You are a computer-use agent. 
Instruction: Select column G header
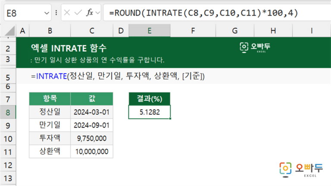click(235, 31)
